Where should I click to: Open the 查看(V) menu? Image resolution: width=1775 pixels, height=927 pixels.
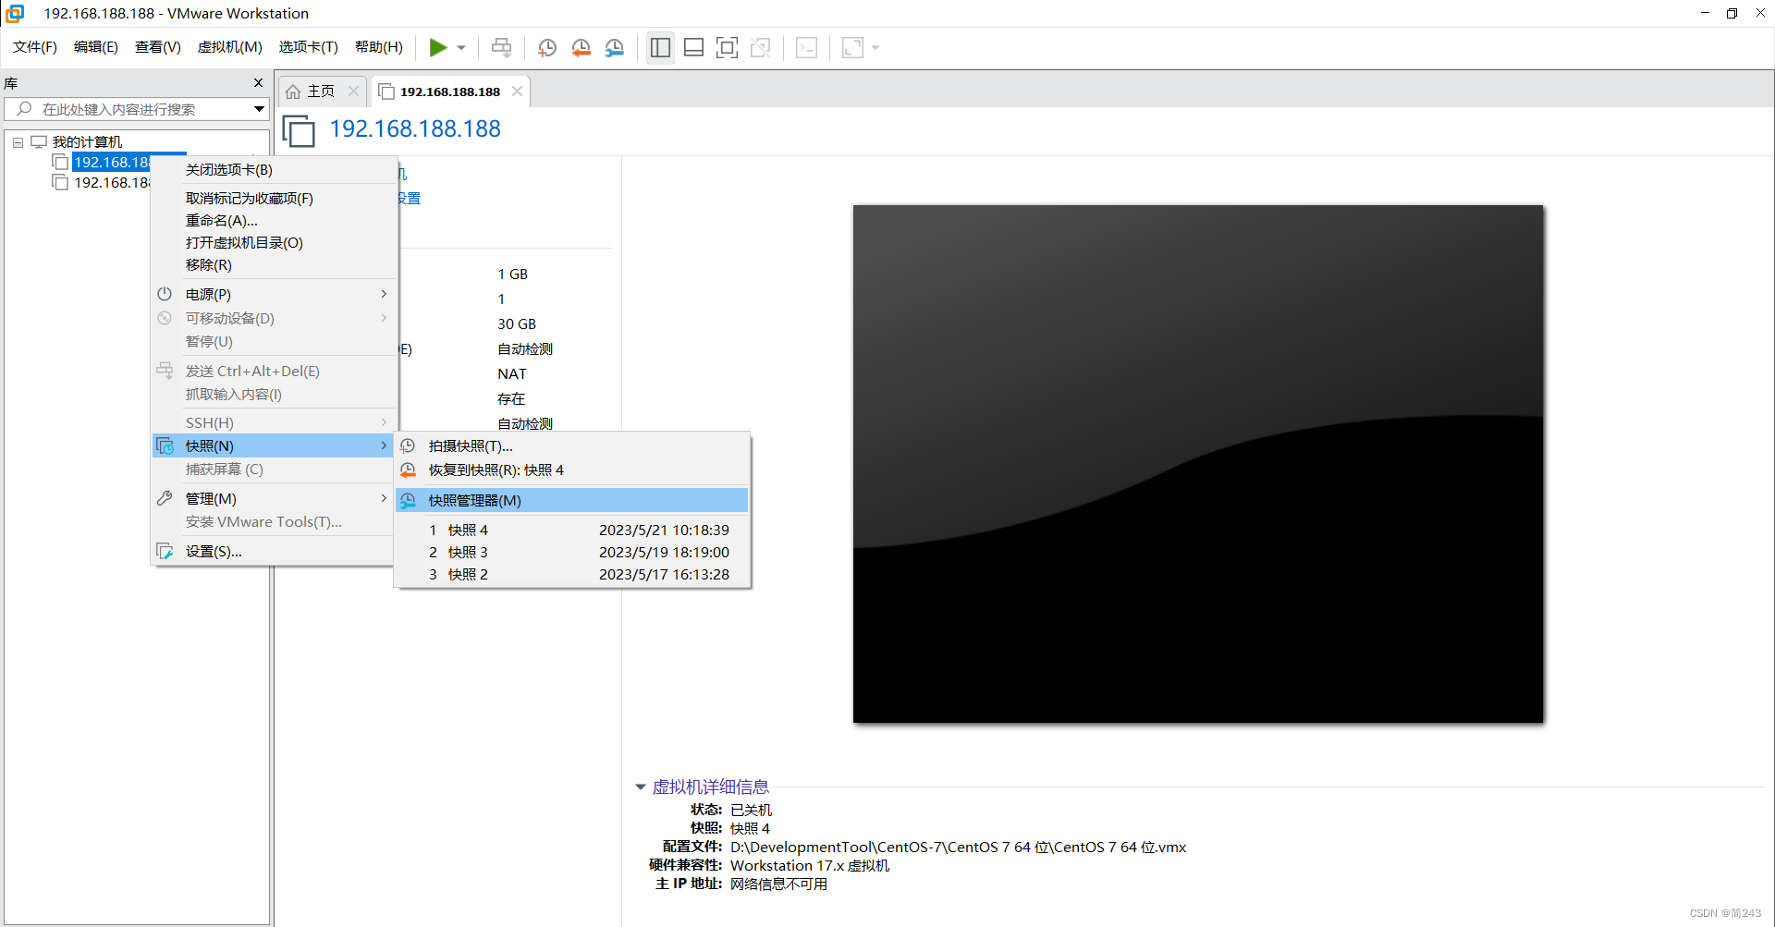(x=158, y=47)
